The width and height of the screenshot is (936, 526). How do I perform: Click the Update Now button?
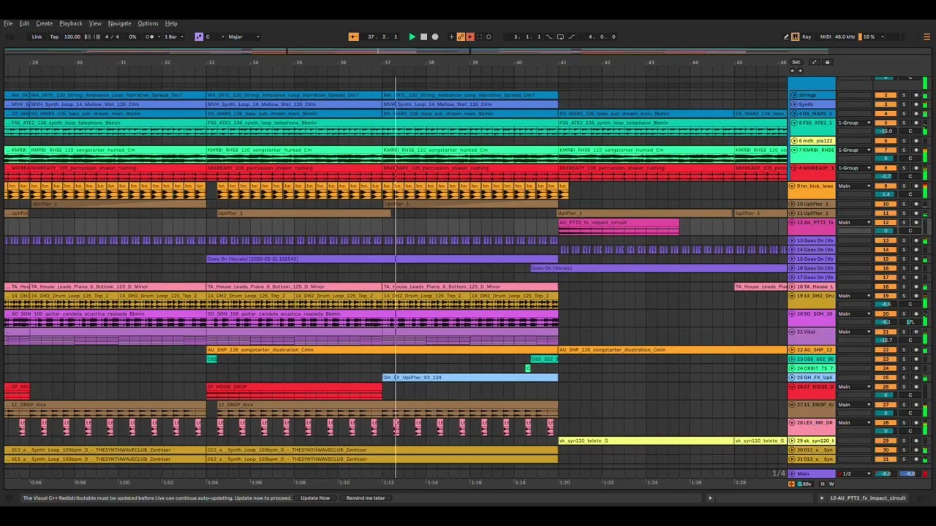(315, 498)
